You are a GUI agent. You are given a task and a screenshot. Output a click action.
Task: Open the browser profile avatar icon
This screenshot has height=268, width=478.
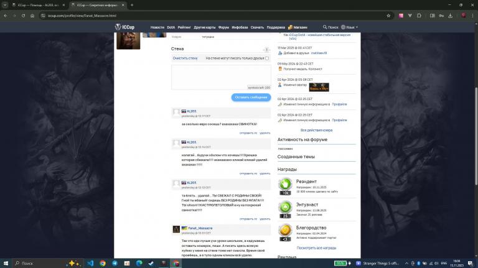pos(463,16)
